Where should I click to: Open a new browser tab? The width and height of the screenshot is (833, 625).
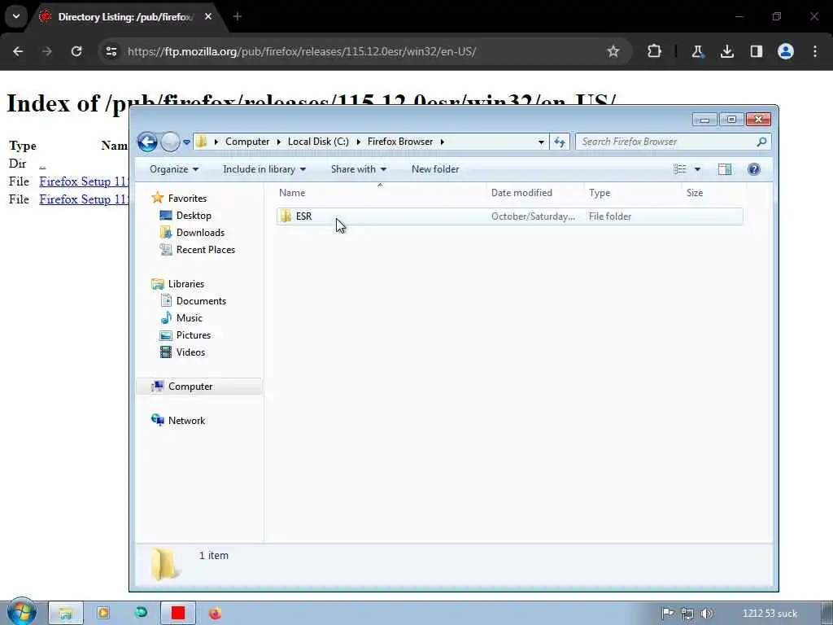click(238, 16)
